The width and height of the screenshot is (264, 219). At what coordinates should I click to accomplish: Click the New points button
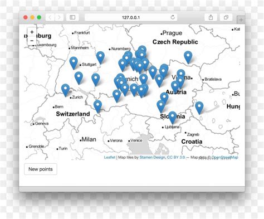[41, 169]
